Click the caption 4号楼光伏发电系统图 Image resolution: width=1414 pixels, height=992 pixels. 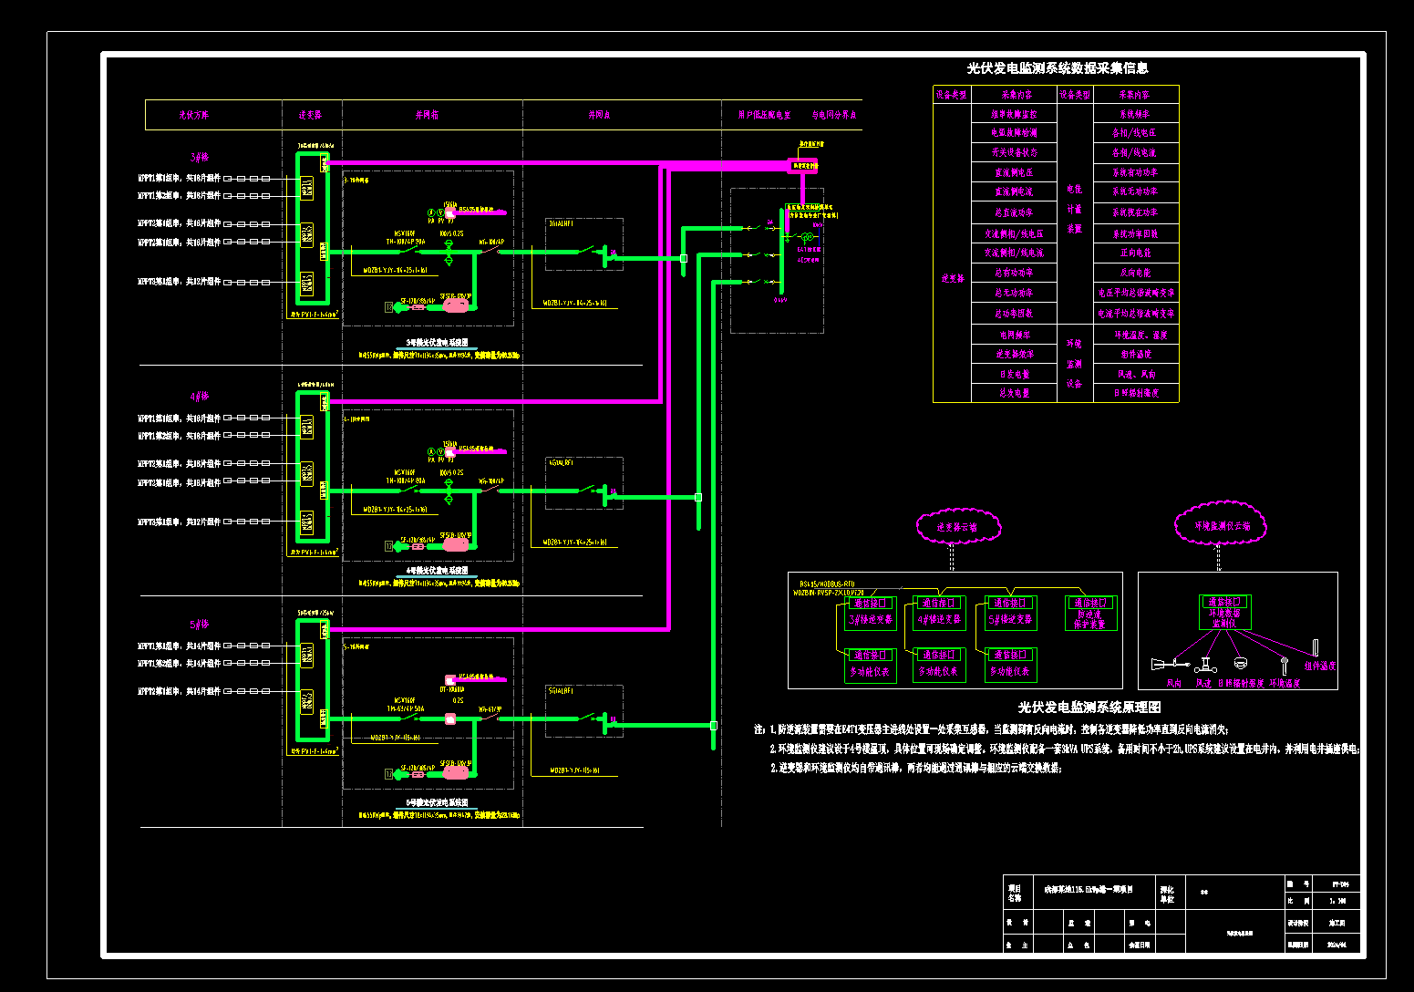coord(437,571)
